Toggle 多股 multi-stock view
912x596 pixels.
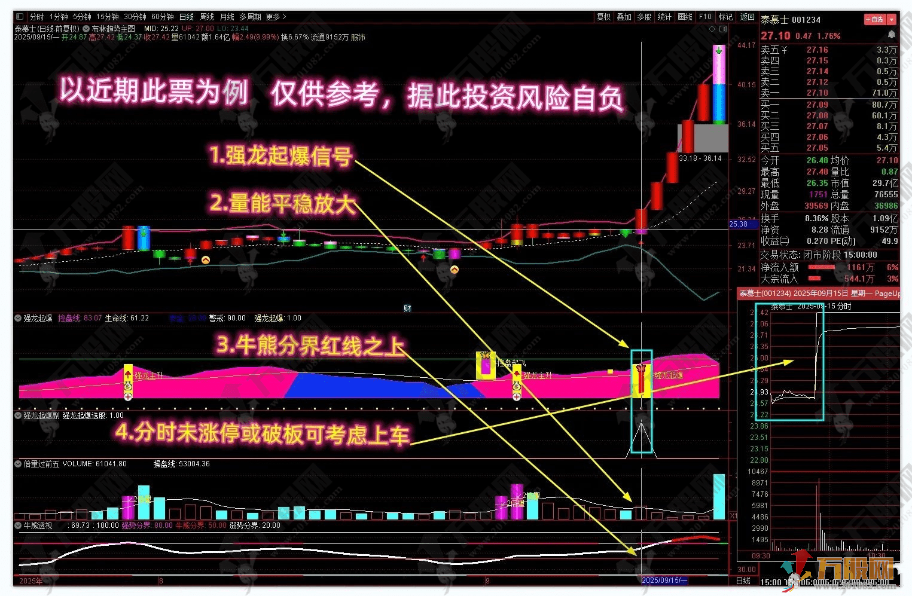coord(644,17)
